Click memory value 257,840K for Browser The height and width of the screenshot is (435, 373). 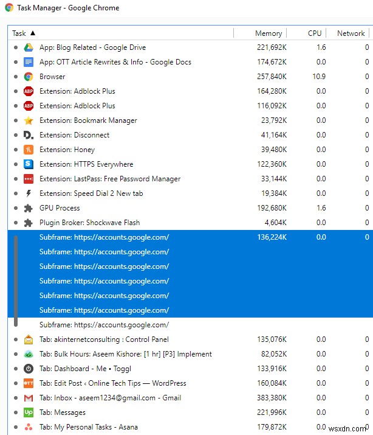(272, 77)
